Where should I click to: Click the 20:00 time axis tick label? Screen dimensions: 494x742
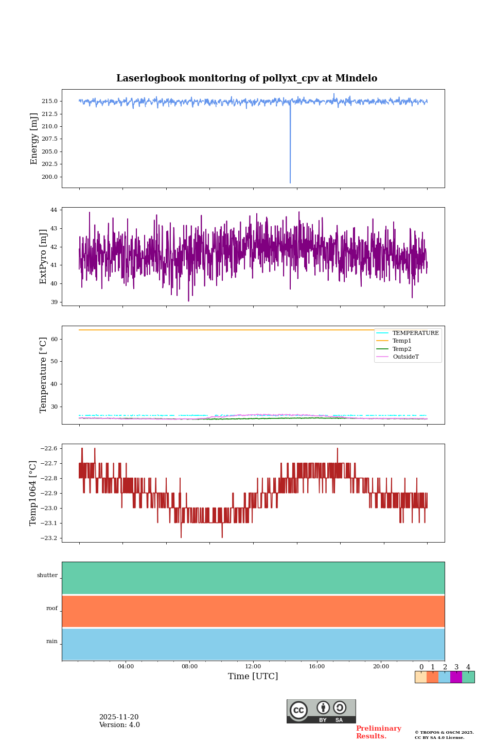point(381,667)
